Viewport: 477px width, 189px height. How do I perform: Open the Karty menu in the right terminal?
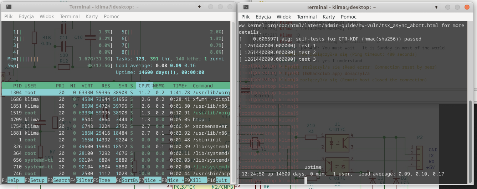(329, 17)
